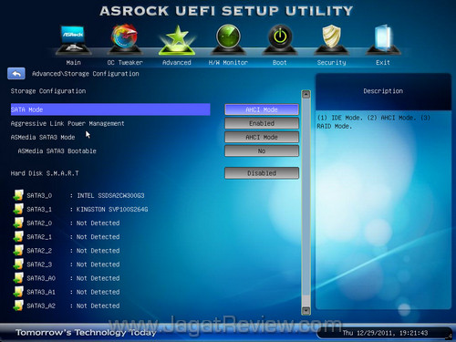The width and height of the screenshot is (456, 342).
Task: Open the Boot power icon
Action: click(280, 39)
